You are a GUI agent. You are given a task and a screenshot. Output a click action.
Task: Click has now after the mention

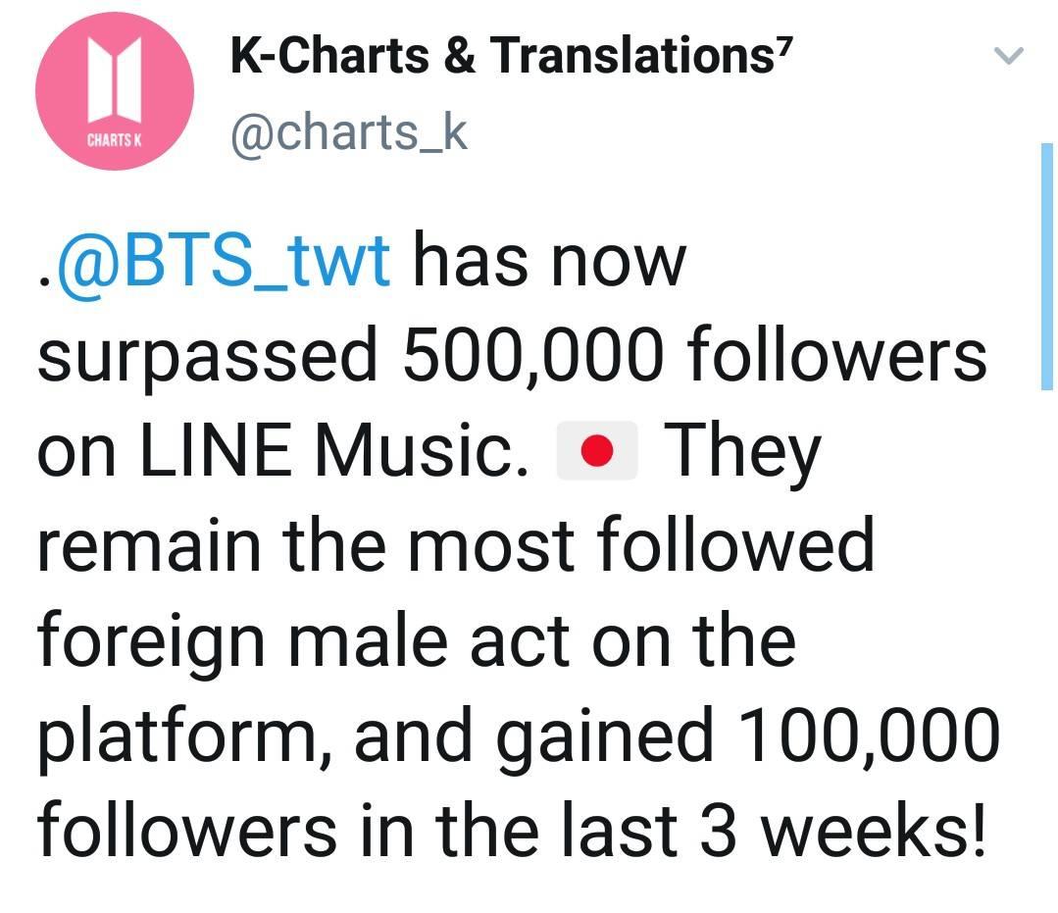[x=550, y=262]
